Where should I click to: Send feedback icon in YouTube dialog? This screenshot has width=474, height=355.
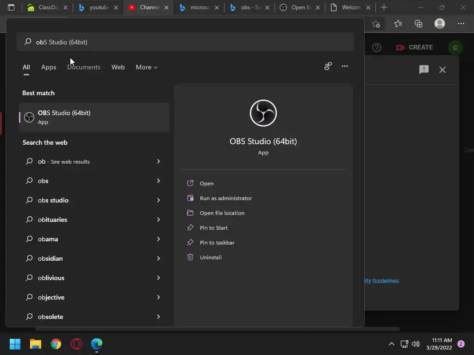tap(424, 70)
